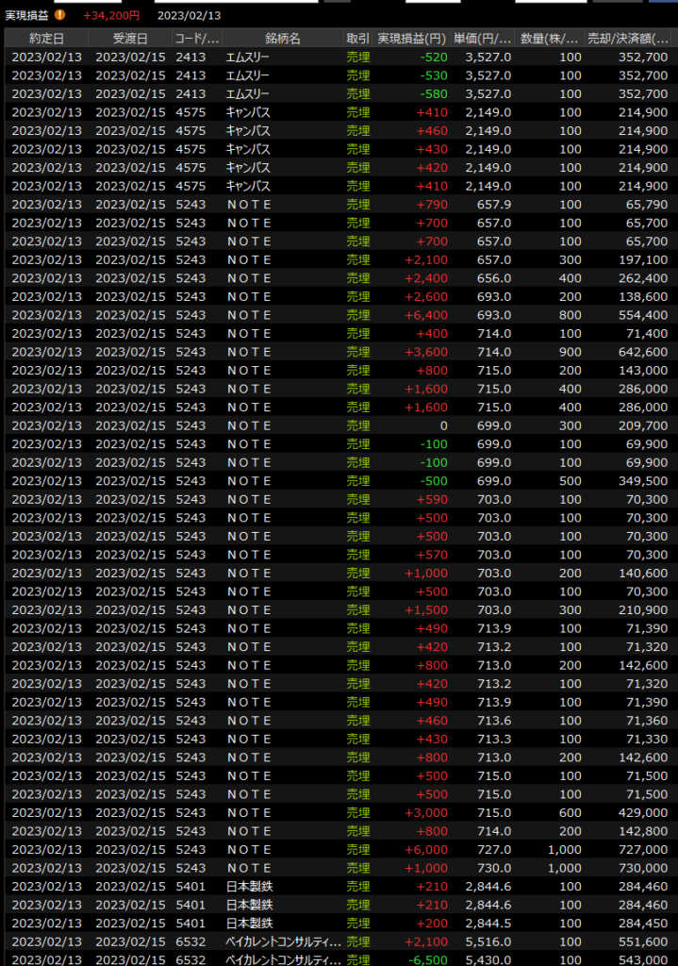Click the 取引 column header
Image resolution: width=678 pixels, height=966 pixels.
pyautogui.click(x=357, y=38)
